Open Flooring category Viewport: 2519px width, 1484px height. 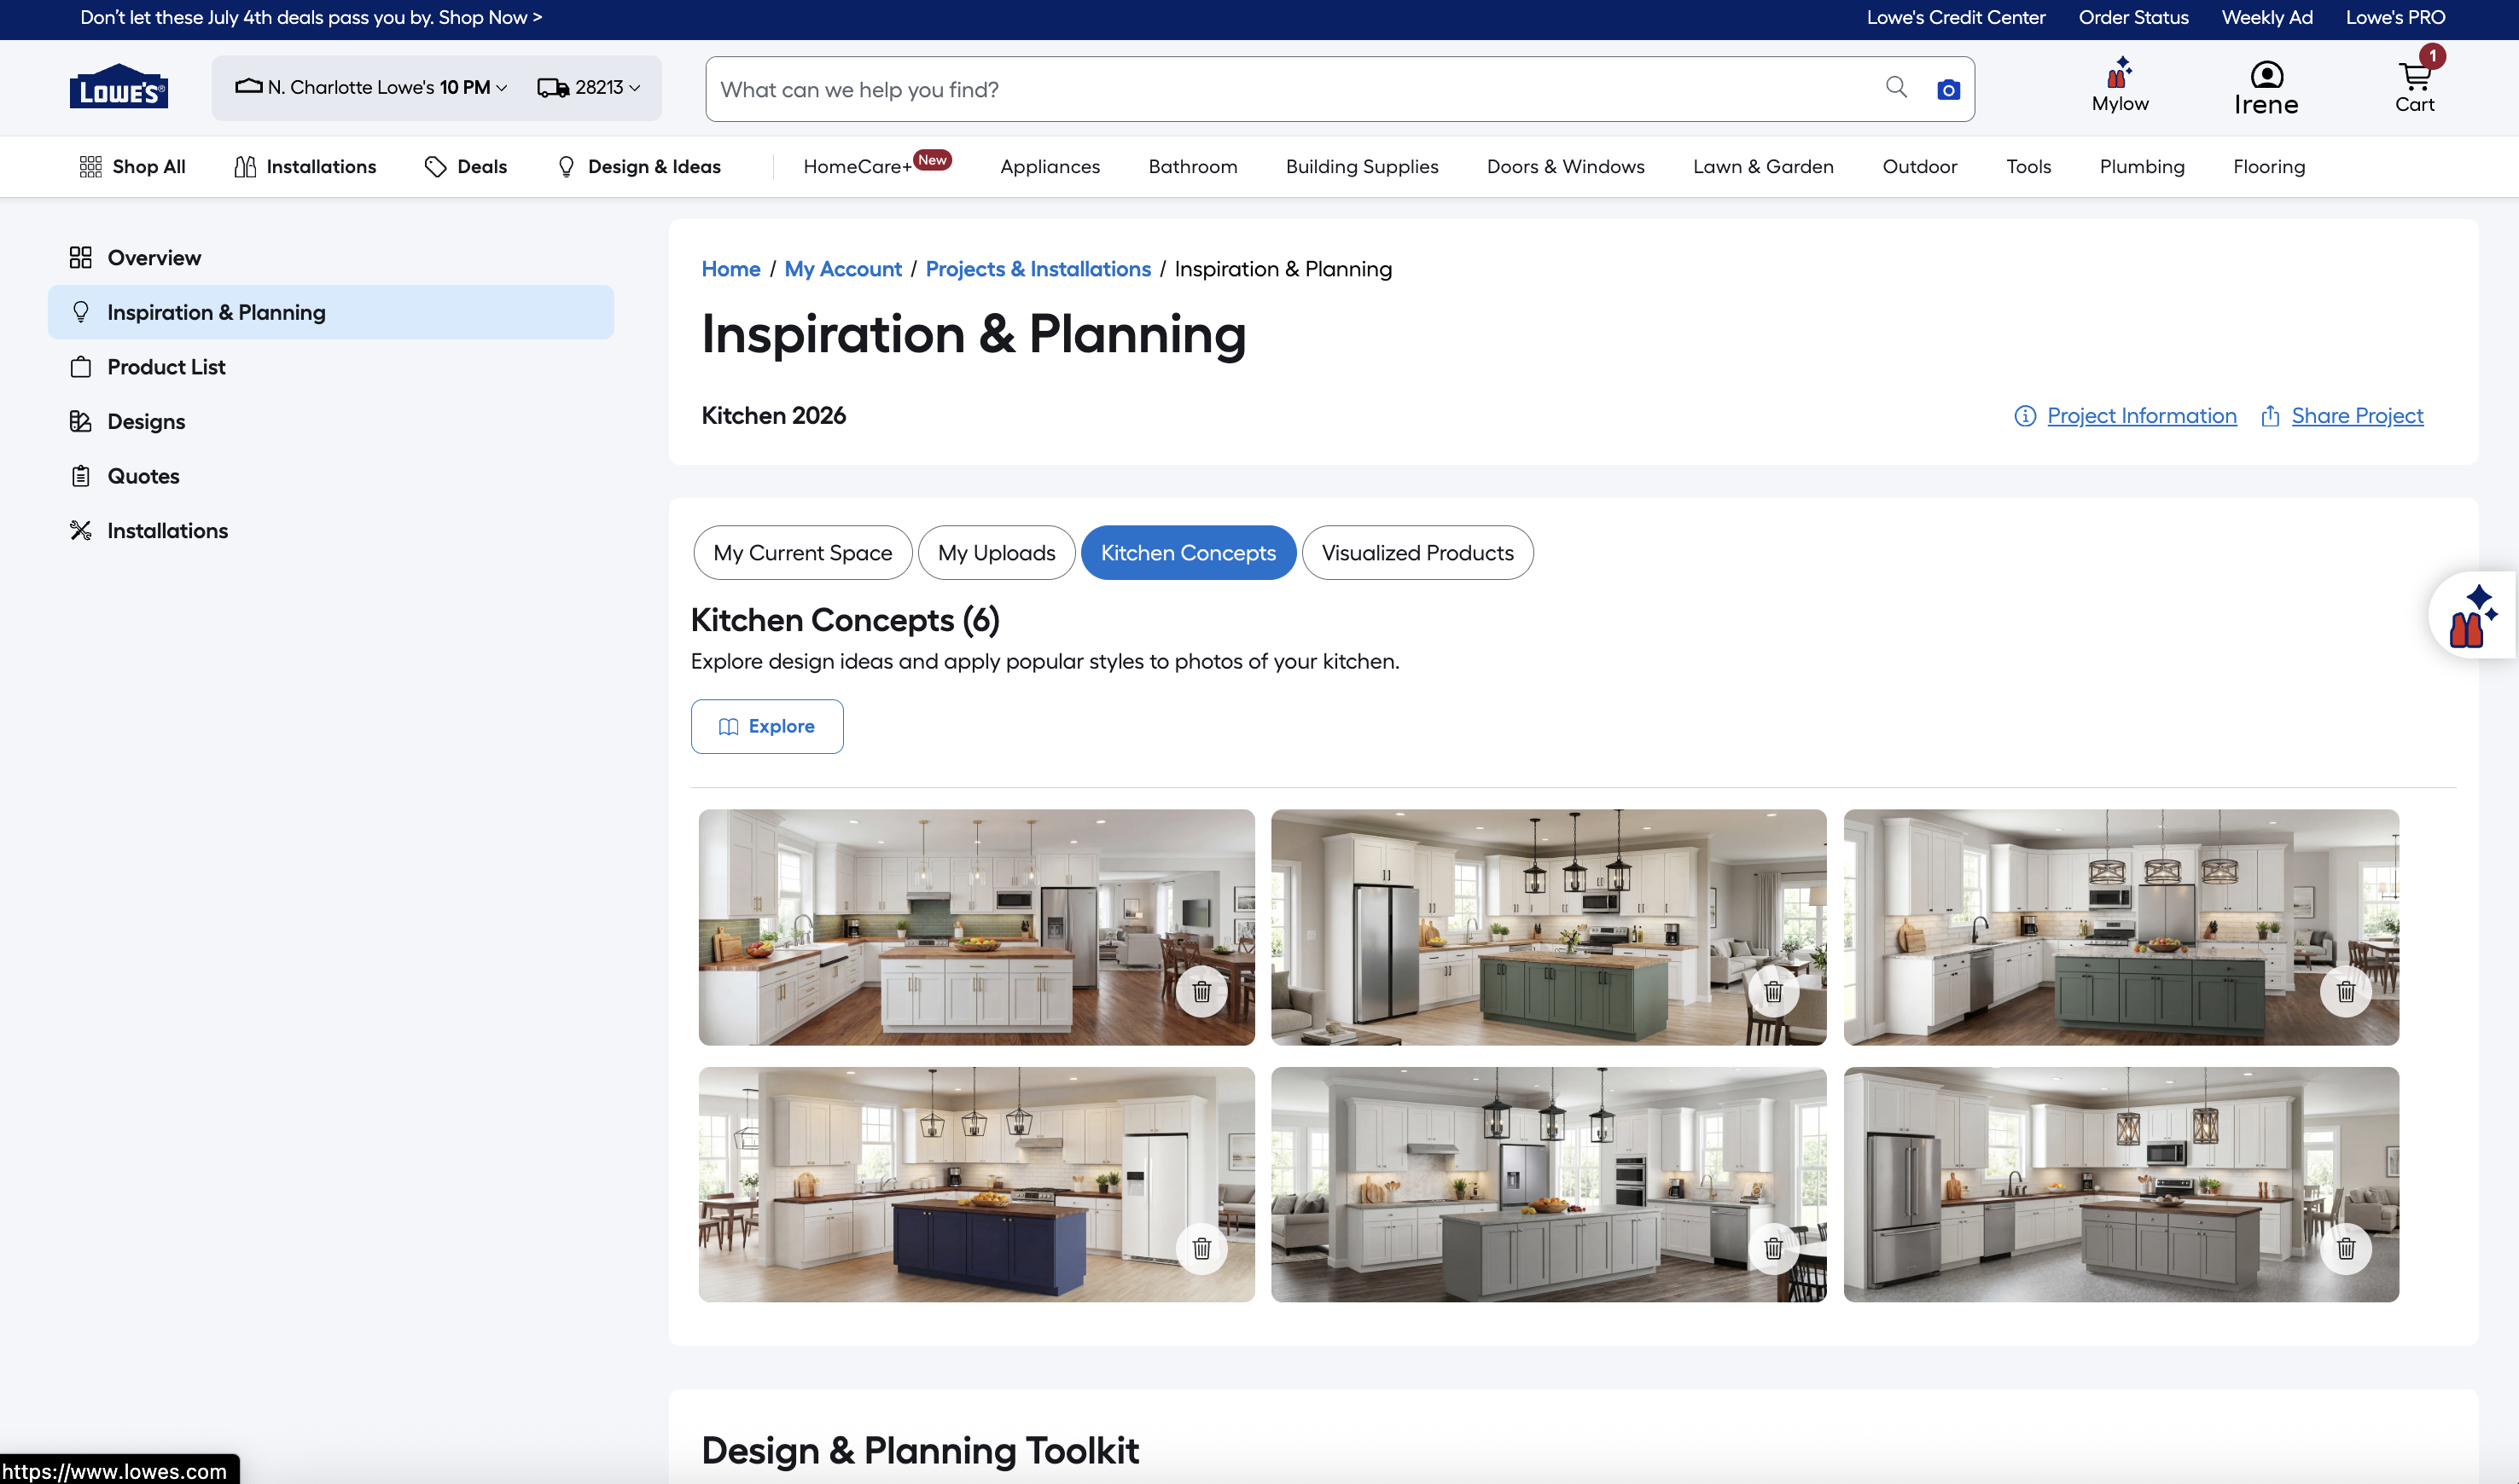pos(2268,167)
